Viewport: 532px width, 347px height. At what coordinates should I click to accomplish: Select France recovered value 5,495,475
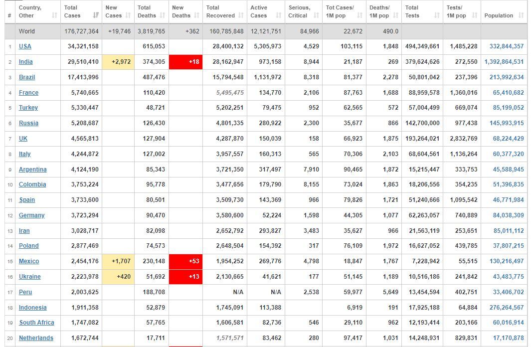click(230, 93)
